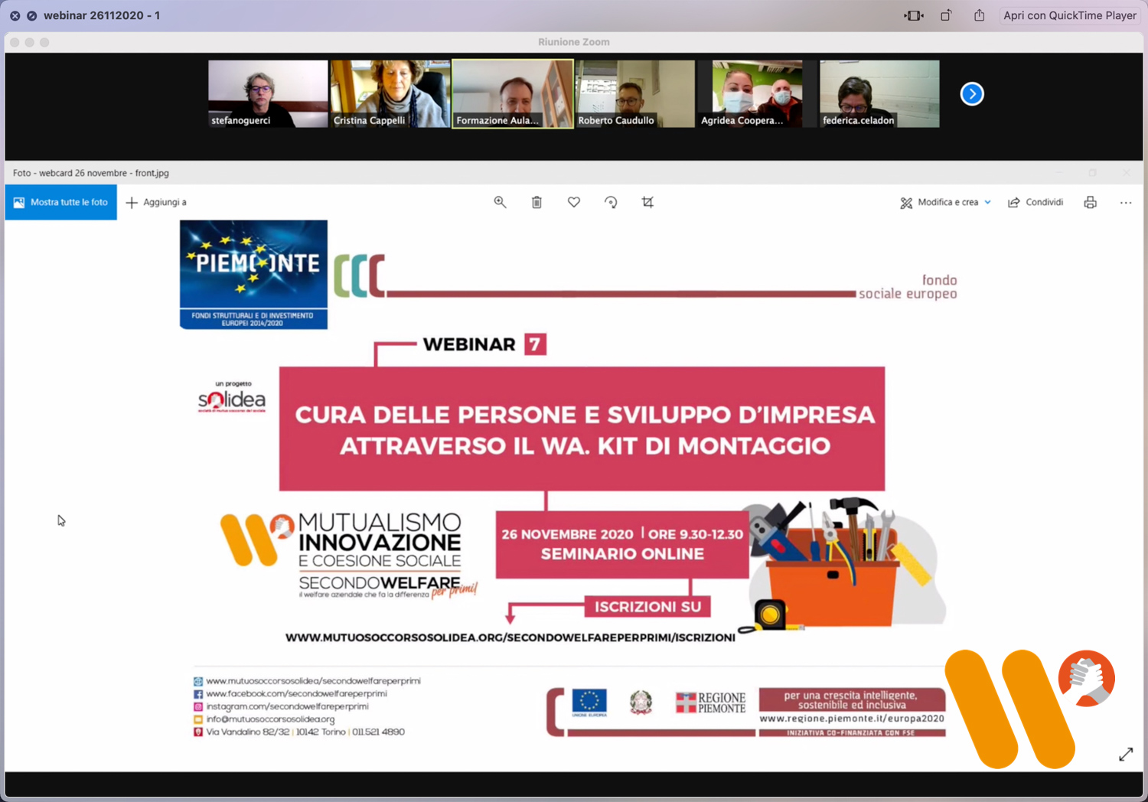Screen dimensions: 1148x802
Task: Zoom the photo with magnifier icon
Action: (500, 202)
